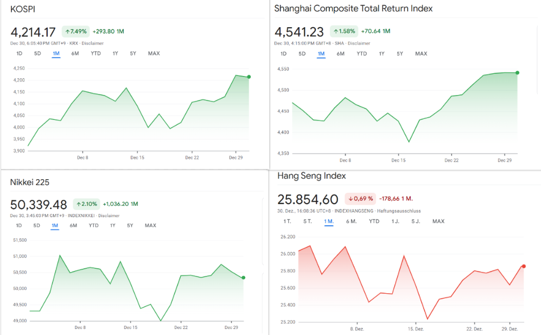This screenshot has width=541, height=335.
Task: Switch the KOSPI chart to 6M range
Action: click(x=75, y=53)
